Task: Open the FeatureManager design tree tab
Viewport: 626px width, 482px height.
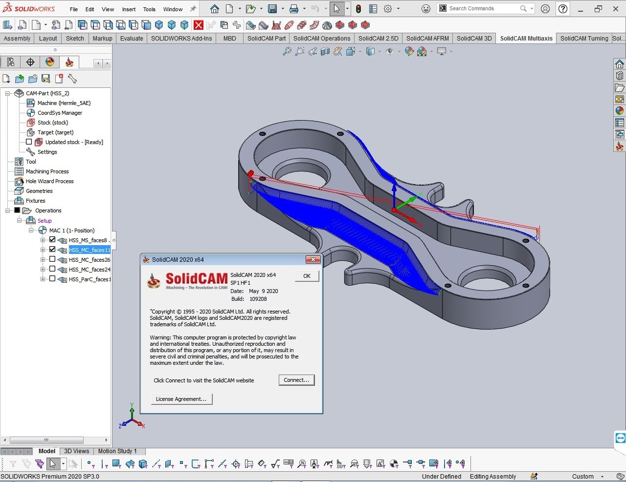Action: (x=10, y=62)
